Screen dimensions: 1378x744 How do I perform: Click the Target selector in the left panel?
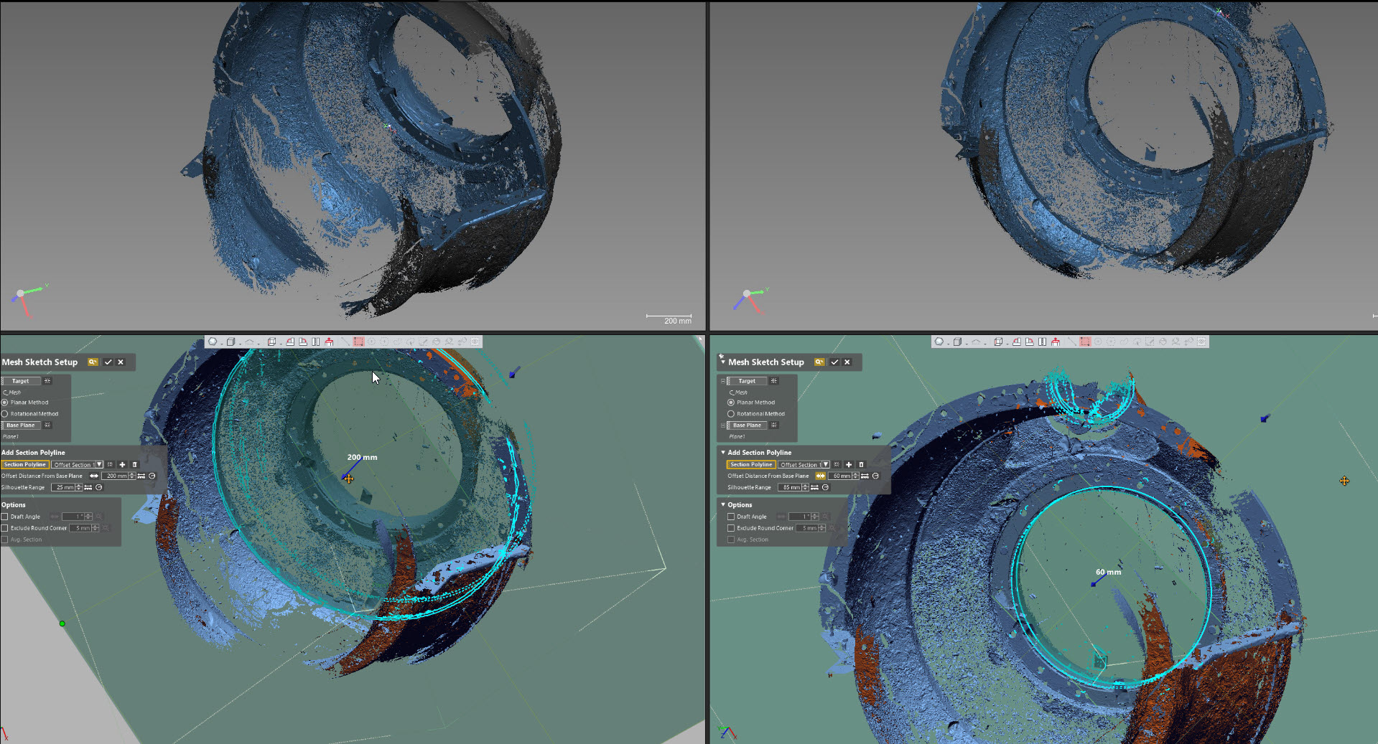click(21, 381)
